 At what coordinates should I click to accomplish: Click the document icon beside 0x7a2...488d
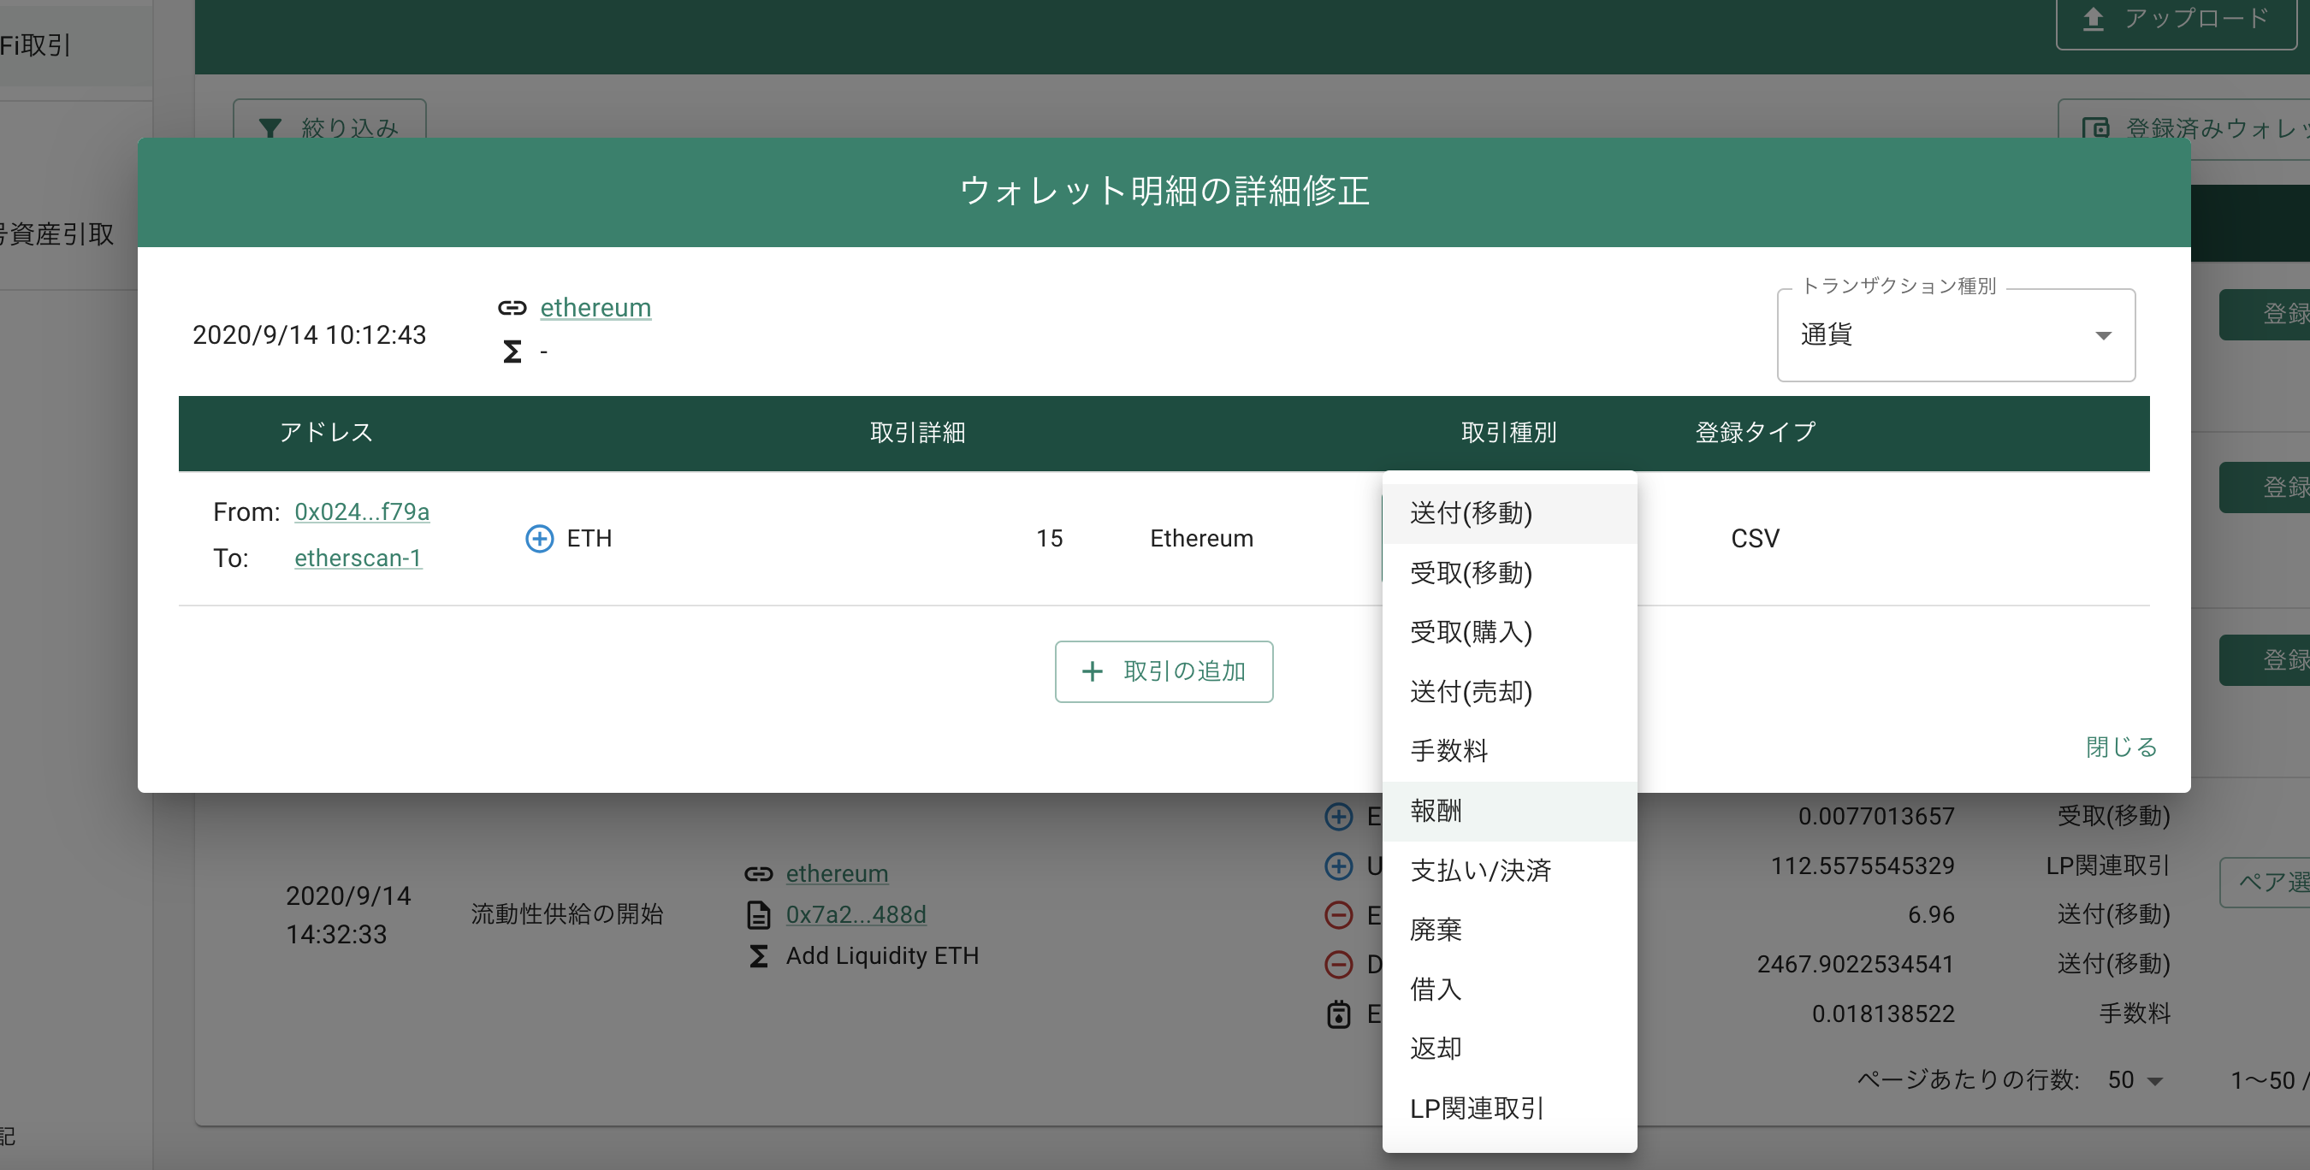759,914
